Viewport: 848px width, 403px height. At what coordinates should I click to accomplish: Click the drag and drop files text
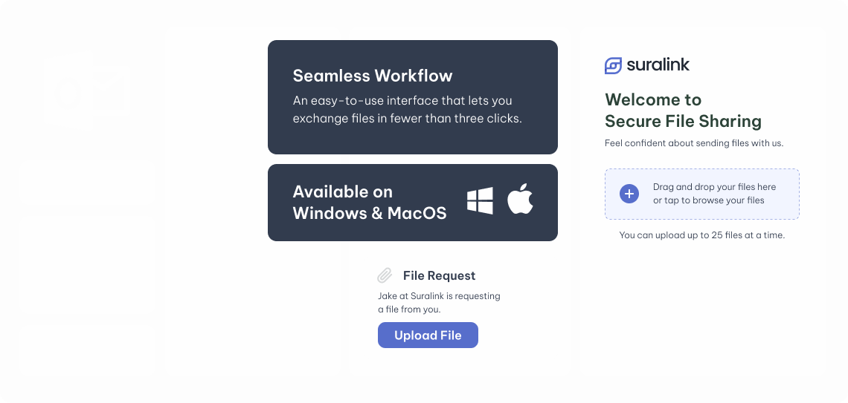(x=714, y=194)
